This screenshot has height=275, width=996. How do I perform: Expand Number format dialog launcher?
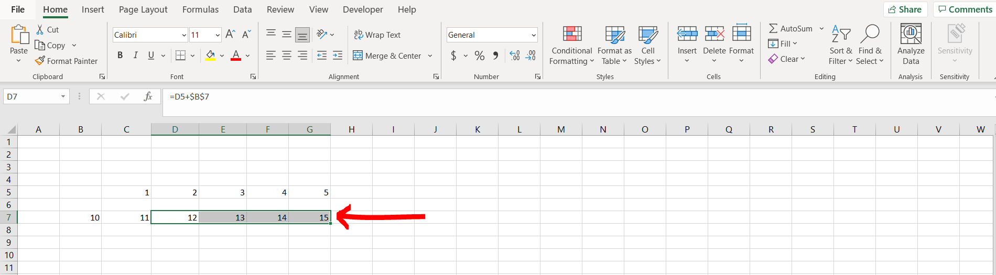click(538, 76)
